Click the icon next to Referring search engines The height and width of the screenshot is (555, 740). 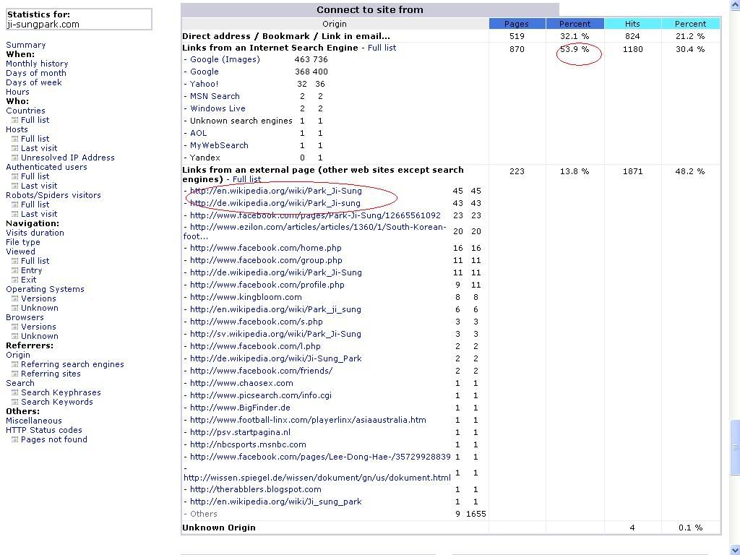(x=14, y=364)
